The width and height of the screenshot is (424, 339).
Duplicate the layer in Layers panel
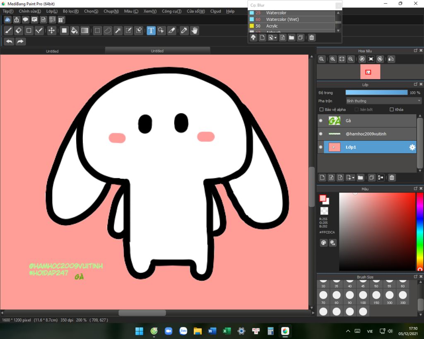pyautogui.click(x=371, y=178)
